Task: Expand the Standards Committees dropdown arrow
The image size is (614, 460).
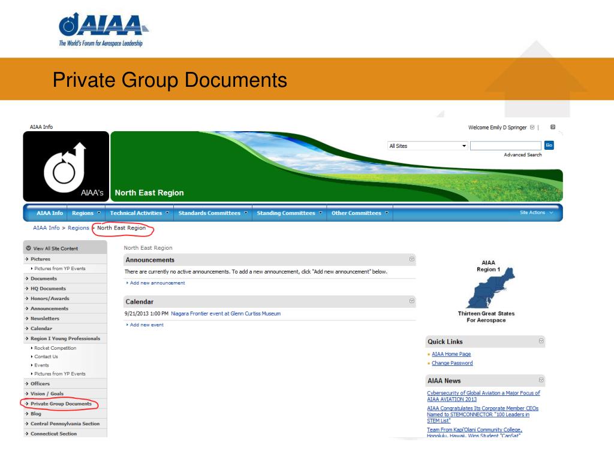Action: point(246,213)
